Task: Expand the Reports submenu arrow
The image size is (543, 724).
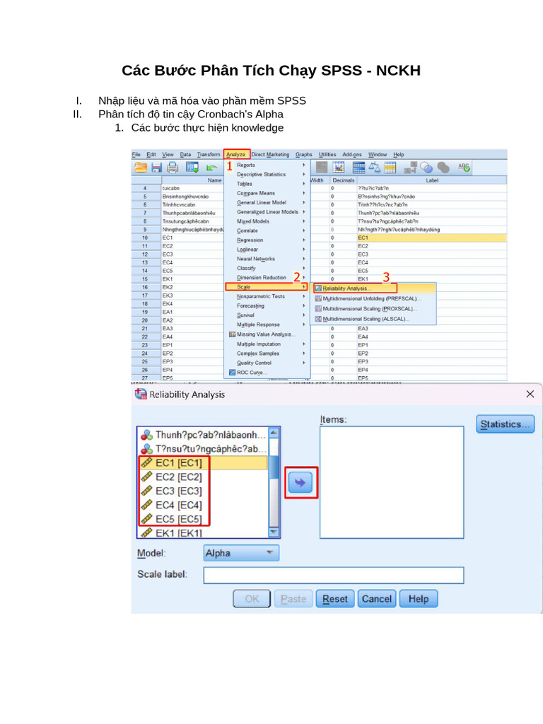Action: [x=304, y=165]
